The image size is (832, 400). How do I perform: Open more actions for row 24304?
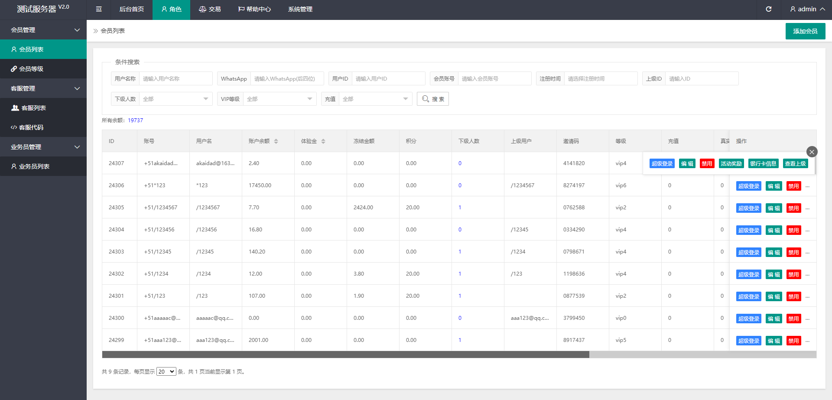click(x=807, y=231)
